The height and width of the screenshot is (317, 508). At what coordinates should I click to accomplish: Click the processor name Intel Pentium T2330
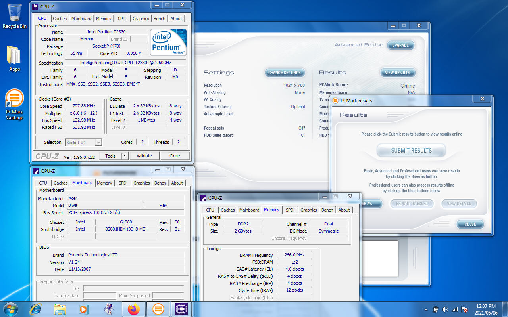(x=106, y=32)
